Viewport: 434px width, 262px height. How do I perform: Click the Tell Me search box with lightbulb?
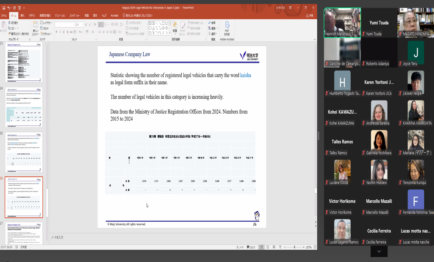pyautogui.click(x=138, y=16)
